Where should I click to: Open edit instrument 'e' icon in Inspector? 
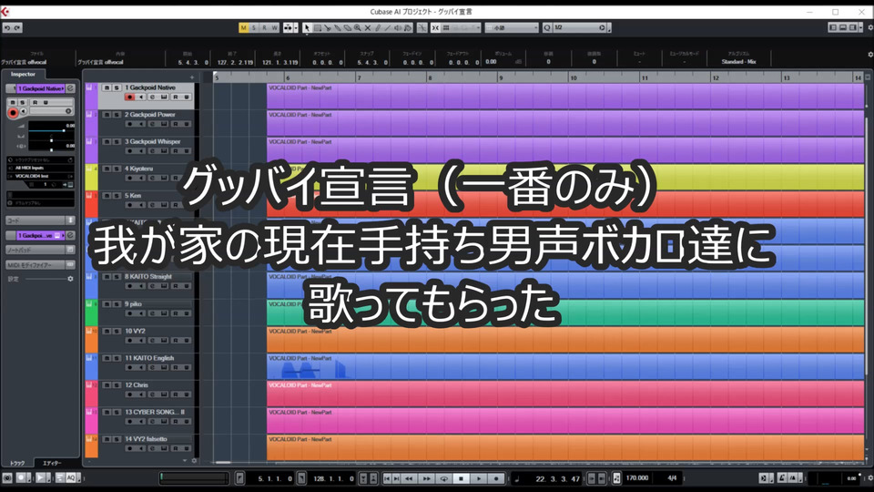70,88
